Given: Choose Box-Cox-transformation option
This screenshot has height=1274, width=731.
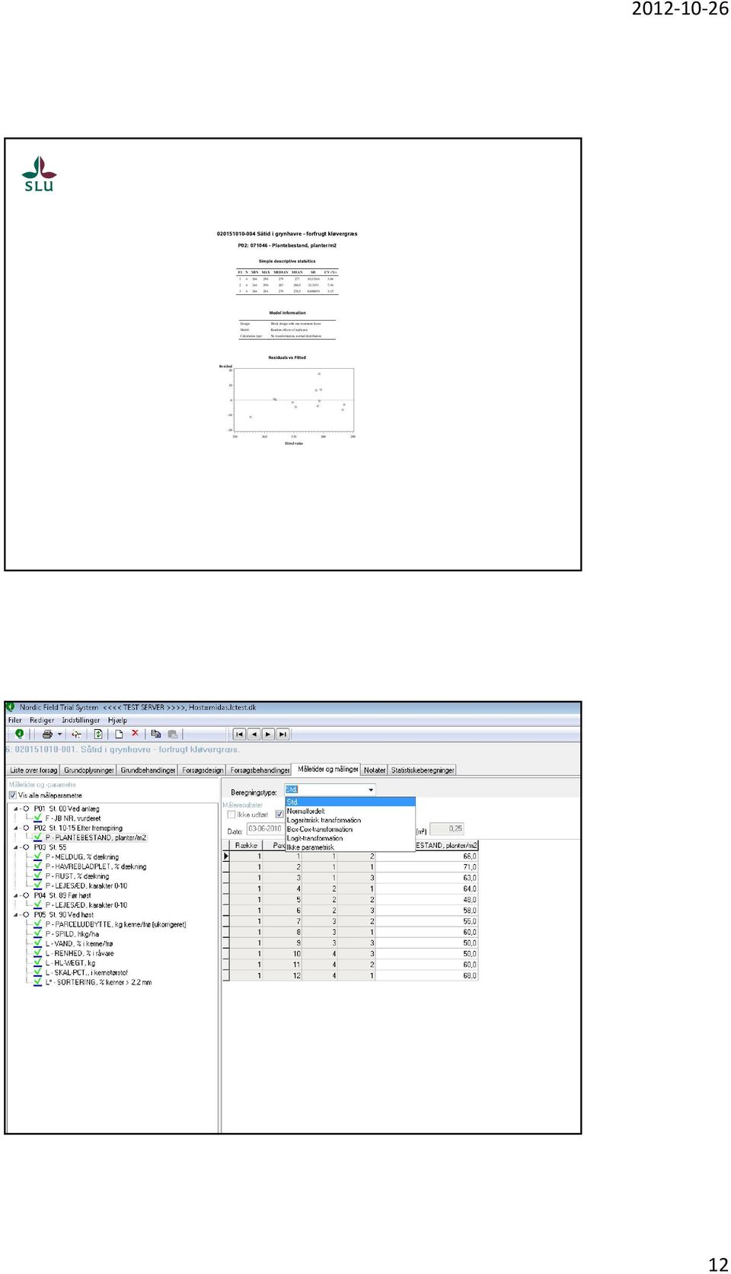Looking at the screenshot, I should click(350, 829).
